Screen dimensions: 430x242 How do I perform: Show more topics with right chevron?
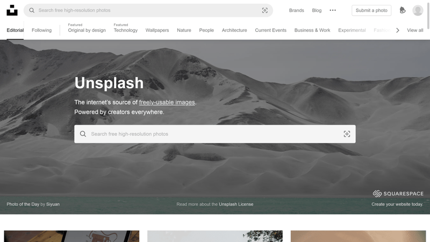tap(398, 30)
